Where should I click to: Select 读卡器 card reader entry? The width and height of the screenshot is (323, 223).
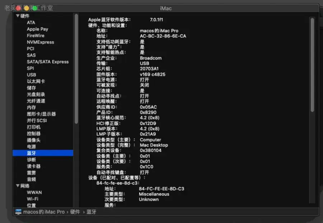[x=34, y=166]
